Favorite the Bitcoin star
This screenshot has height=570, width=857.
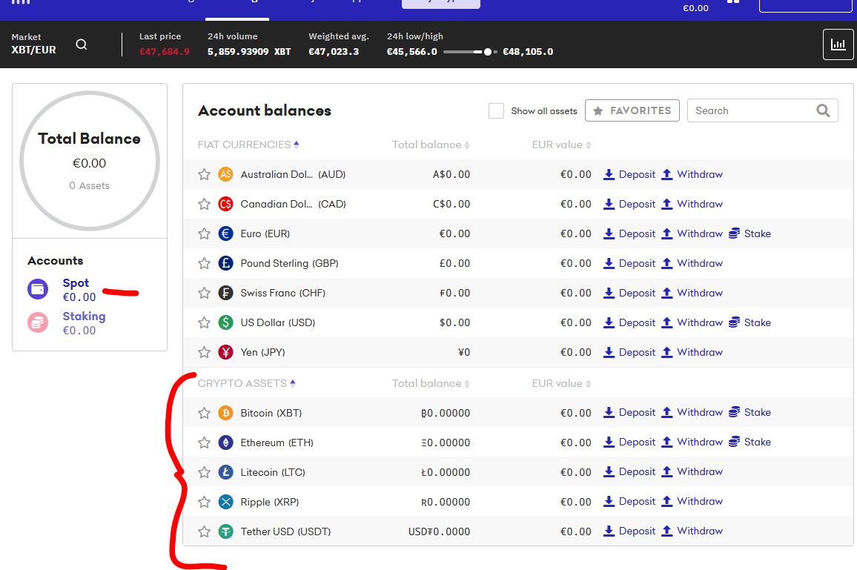(205, 413)
